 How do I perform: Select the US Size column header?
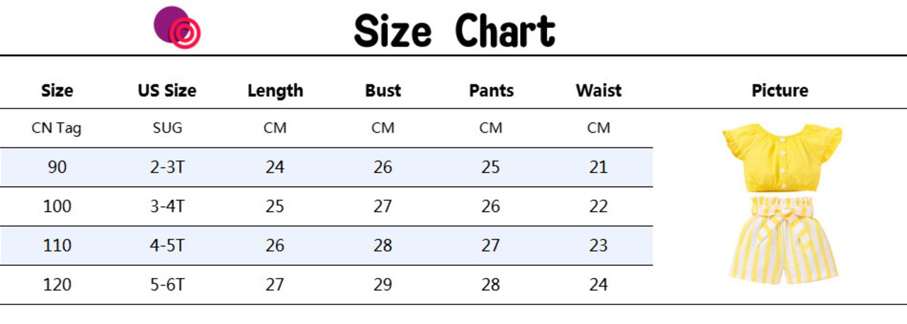[x=167, y=91]
